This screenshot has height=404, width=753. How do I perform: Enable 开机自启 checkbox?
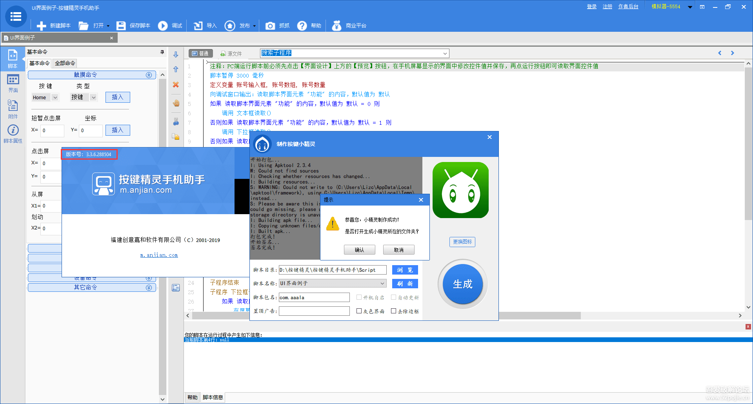pos(359,297)
